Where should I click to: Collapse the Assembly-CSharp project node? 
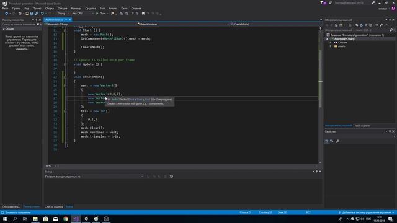coord(327,39)
